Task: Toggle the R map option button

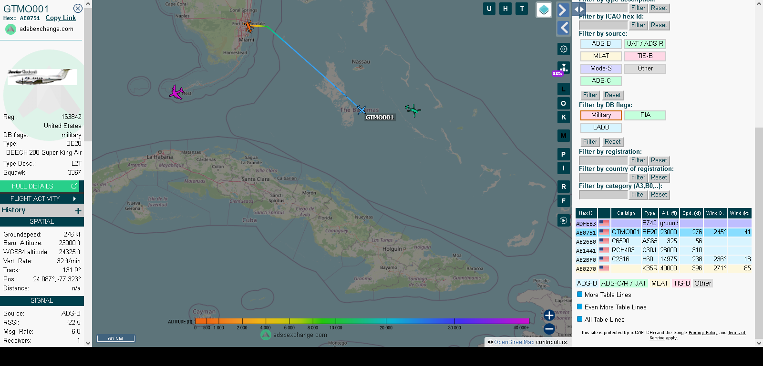Action: 564,187
